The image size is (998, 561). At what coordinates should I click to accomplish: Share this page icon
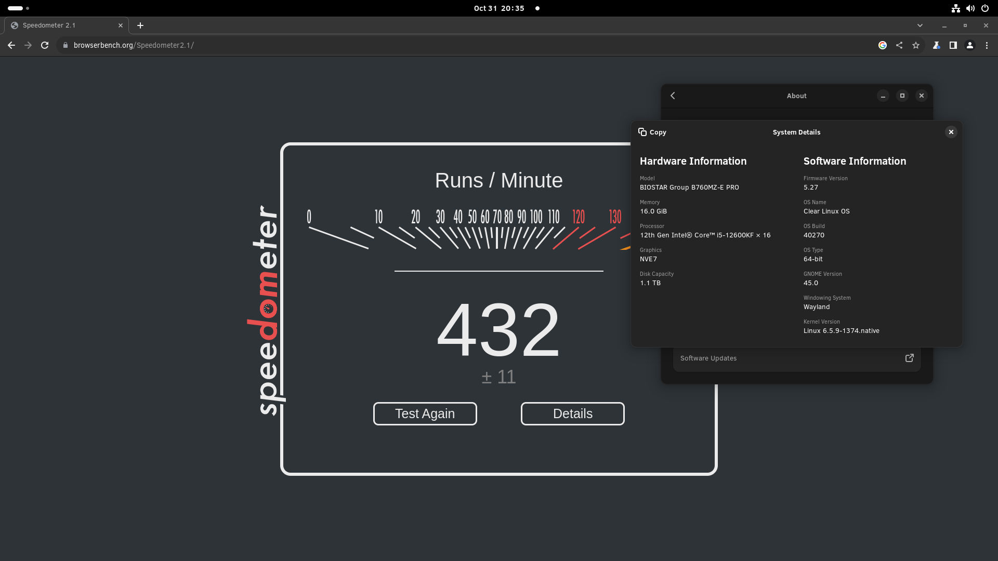pyautogui.click(x=899, y=45)
